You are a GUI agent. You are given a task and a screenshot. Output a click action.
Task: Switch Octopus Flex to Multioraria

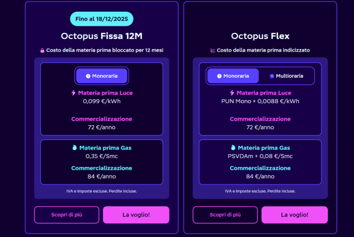[286, 76]
